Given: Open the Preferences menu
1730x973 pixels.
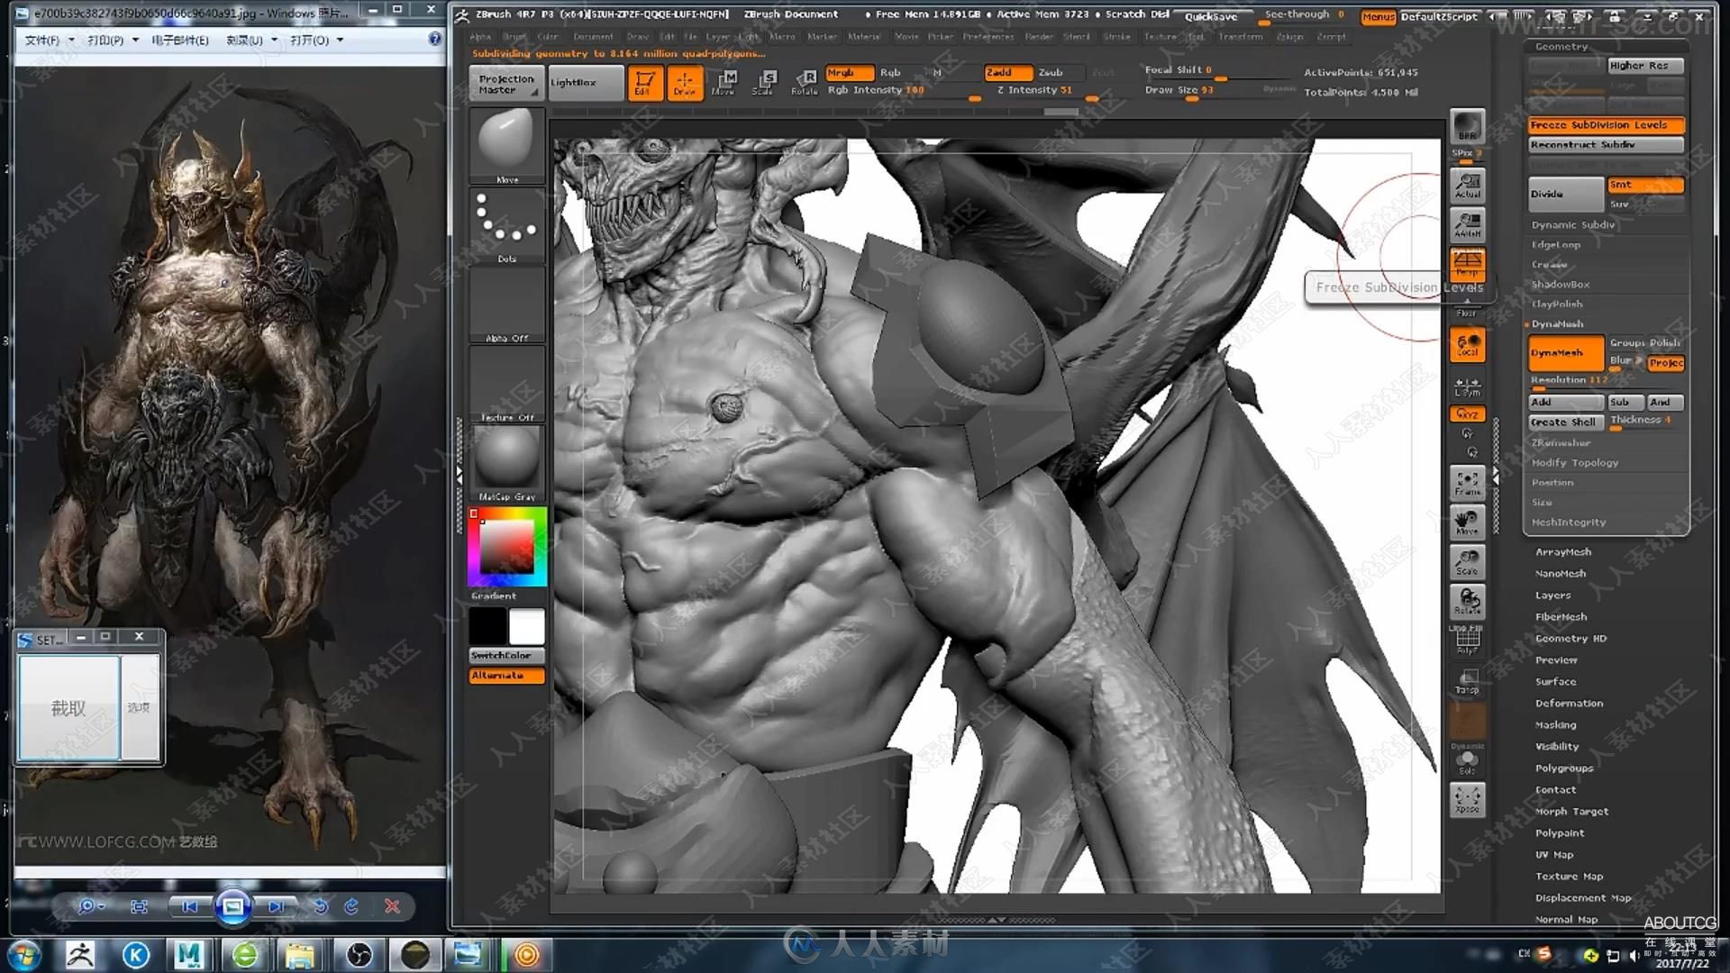Looking at the screenshot, I should [x=988, y=37].
